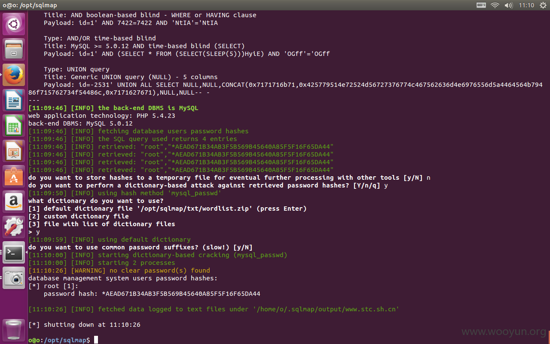
Task: Open the keyboard input indicator
Action: pyautogui.click(x=481, y=5)
